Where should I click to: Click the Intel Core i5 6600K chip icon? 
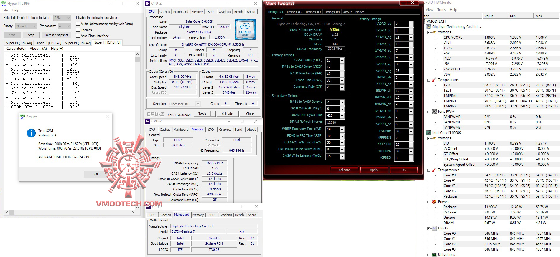pyautogui.click(x=429, y=133)
